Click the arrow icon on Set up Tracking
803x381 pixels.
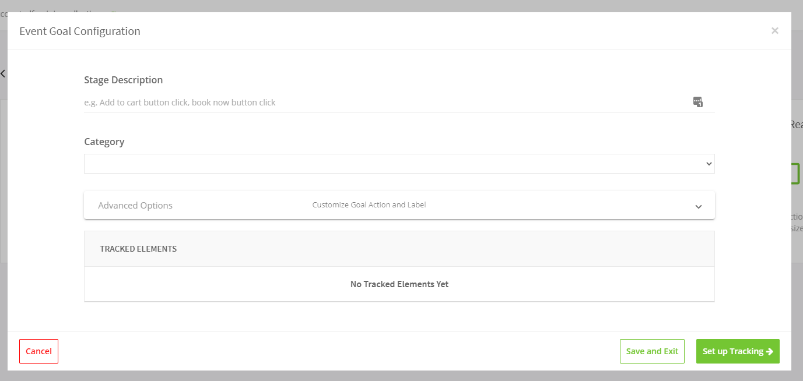click(x=770, y=351)
